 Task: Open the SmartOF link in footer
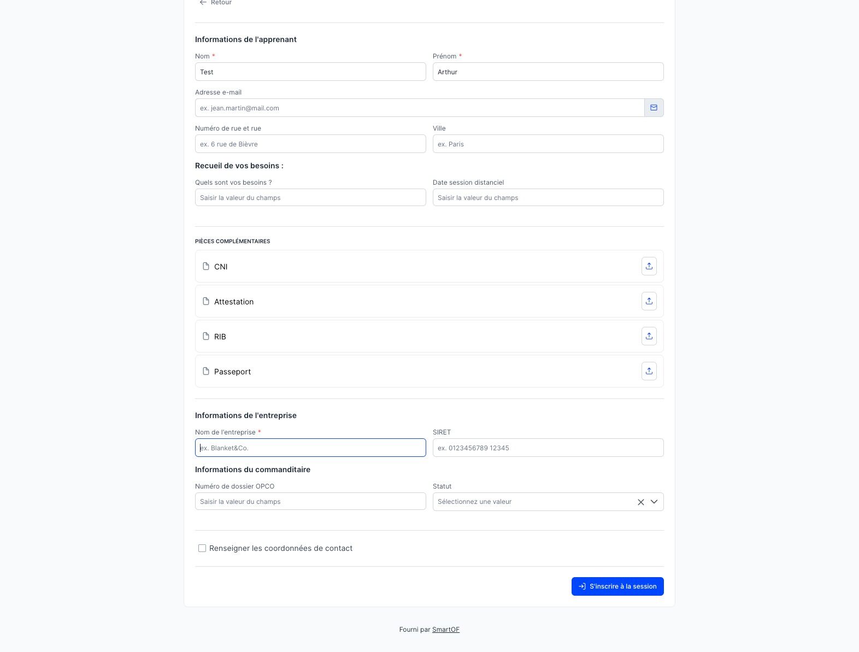click(x=446, y=630)
